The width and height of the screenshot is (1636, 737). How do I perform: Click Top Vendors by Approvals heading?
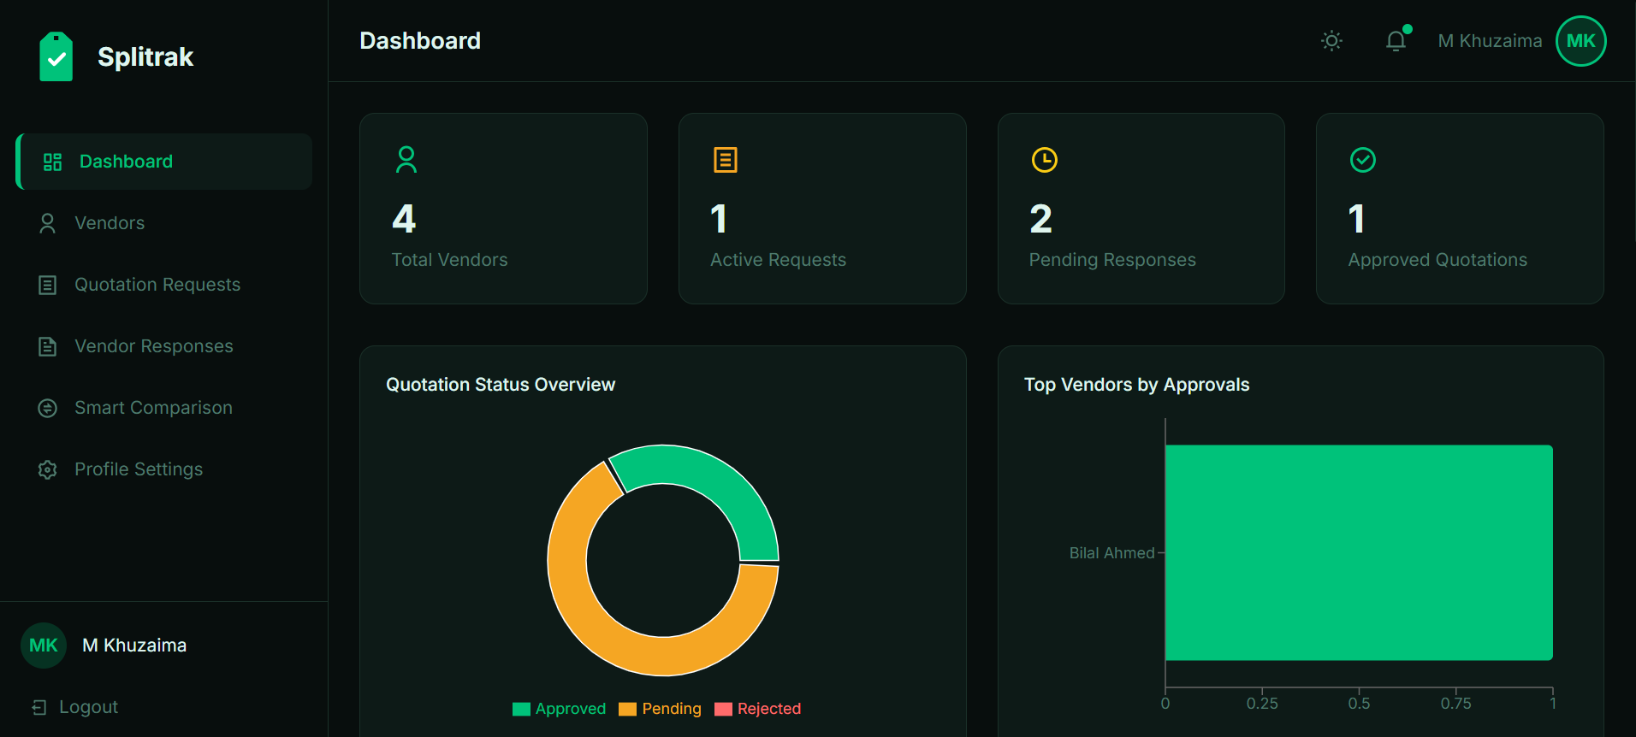1136,385
